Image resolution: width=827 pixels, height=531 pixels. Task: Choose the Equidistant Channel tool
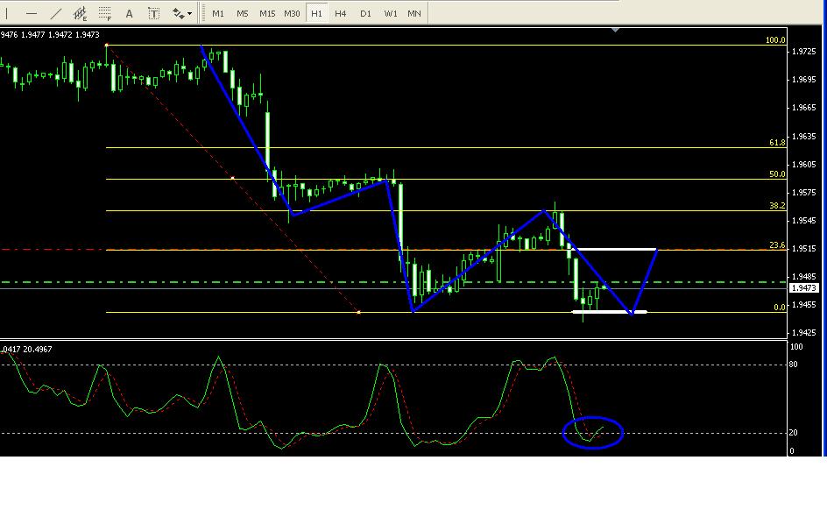80,13
